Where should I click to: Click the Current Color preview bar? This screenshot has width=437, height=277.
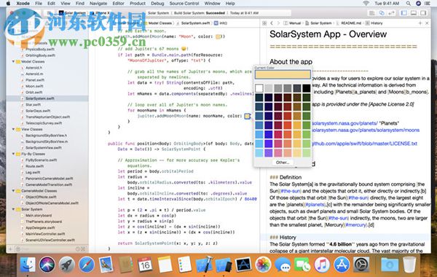(x=283, y=74)
